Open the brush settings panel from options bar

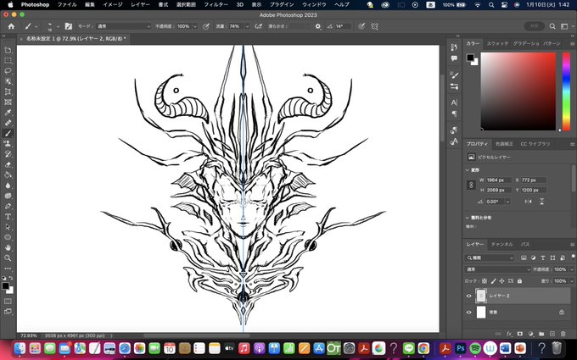(69, 26)
